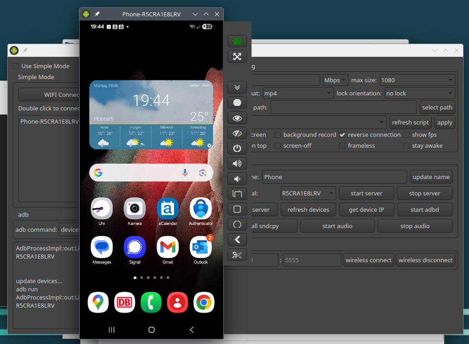The height and width of the screenshot is (344, 469).
Task: Click the closed-eye screen-off icon
Action: (237, 133)
